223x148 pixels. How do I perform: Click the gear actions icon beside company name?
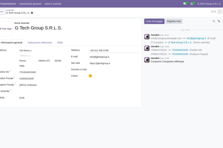coord(32,13)
